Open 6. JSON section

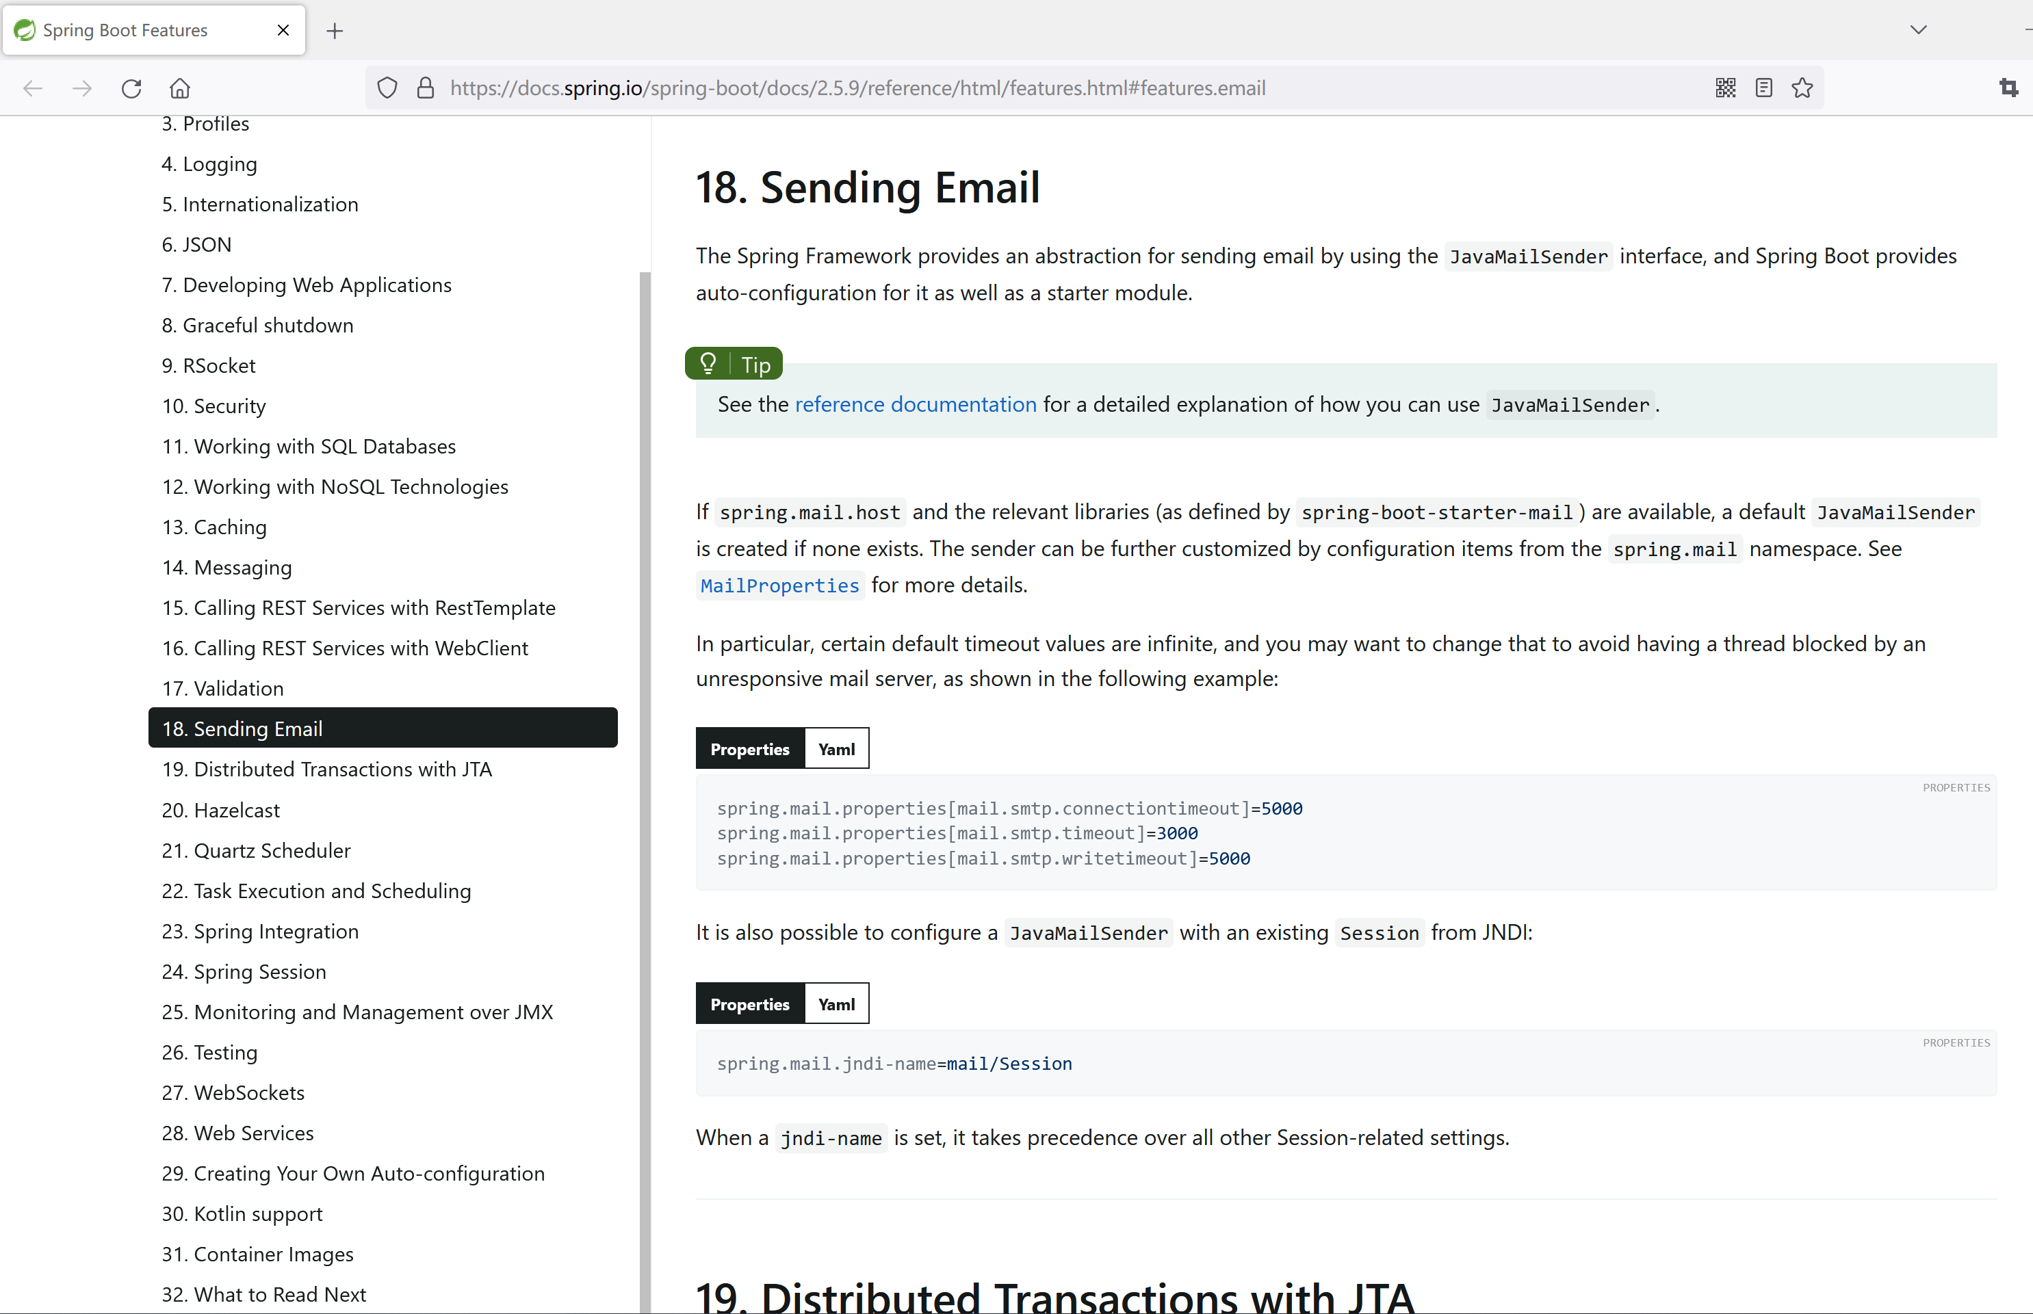196,245
